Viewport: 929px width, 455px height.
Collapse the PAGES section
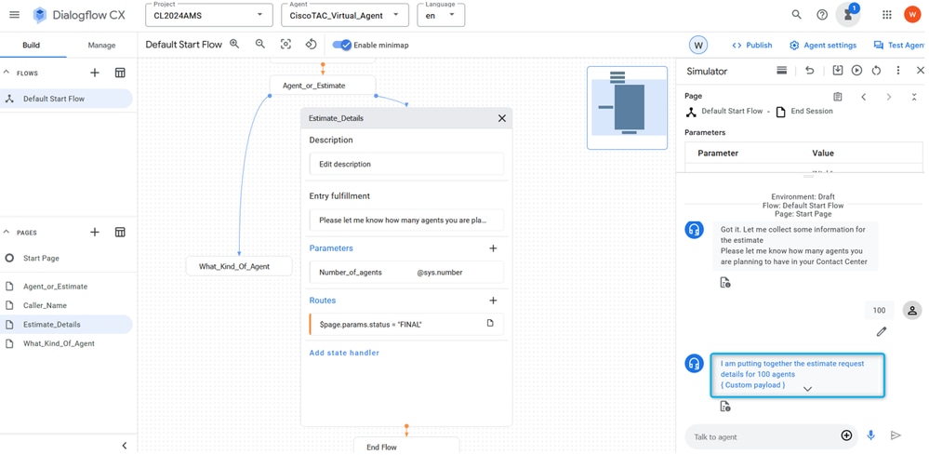7,232
